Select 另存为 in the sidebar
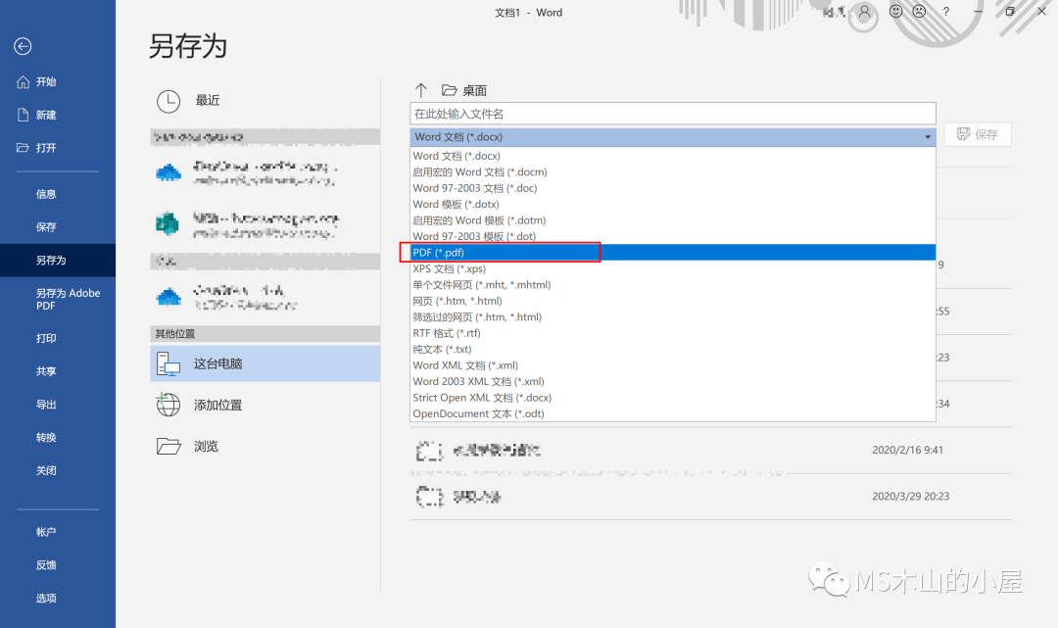The width and height of the screenshot is (1058, 628). [x=58, y=261]
